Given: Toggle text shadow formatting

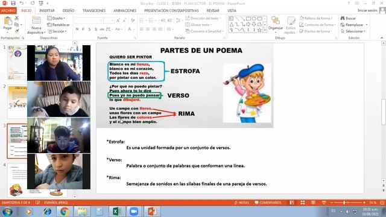Looking at the screenshot, I should coord(95,29).
